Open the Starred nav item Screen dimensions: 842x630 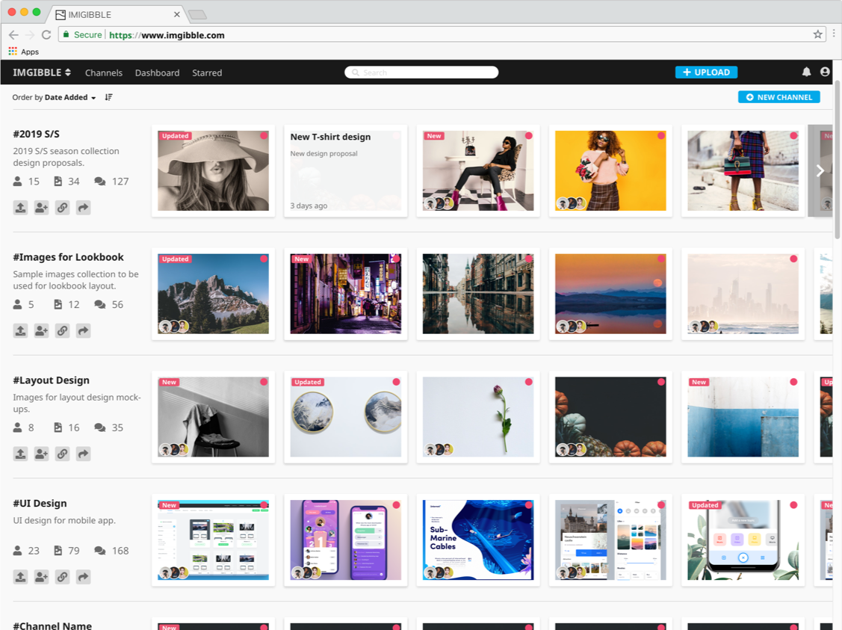(x=207, y=72)
